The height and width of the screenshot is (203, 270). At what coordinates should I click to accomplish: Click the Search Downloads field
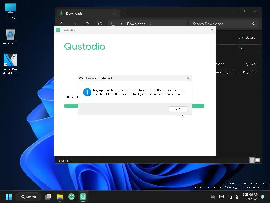click(x=224, y=24)
